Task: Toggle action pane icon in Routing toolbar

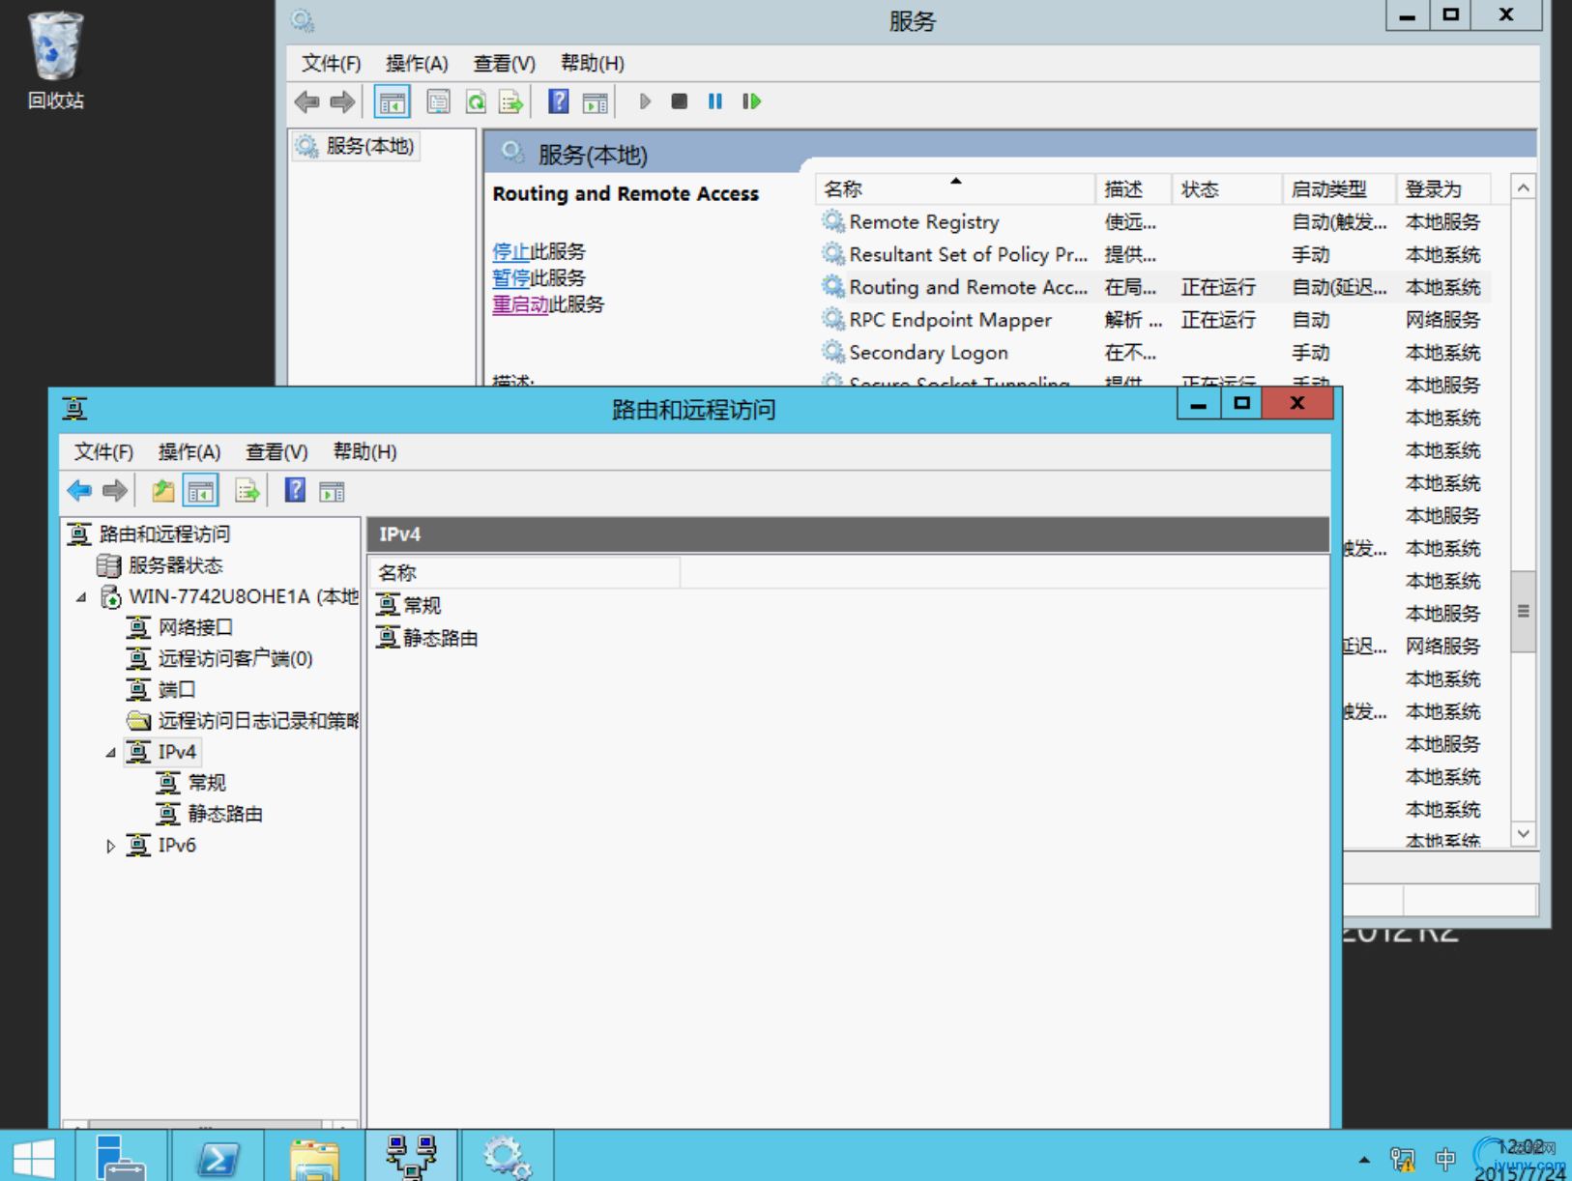Action: pos(332,491)
